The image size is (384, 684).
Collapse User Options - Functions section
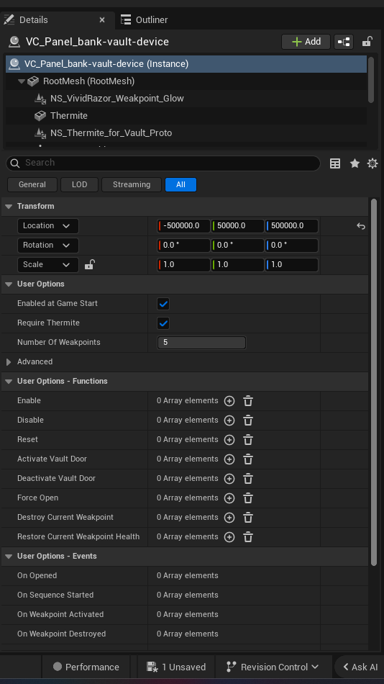(9, 382)
